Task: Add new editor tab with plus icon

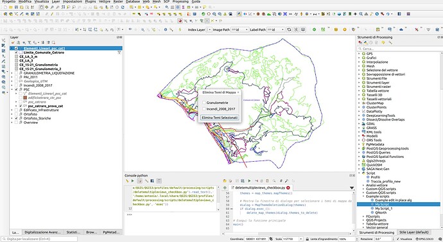Action: pyautogui.click(x=225, y=187)
